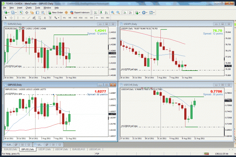
Task: Select the Vertical Line drawing tool
Action: [18, 18]
